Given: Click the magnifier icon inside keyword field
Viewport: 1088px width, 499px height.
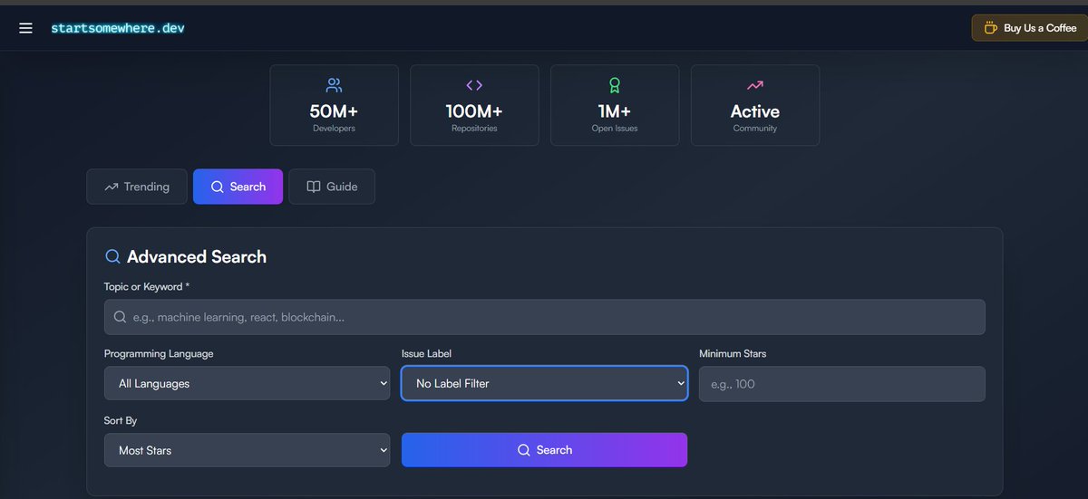Looking at the screenshot, I should (x=121, y=317).
